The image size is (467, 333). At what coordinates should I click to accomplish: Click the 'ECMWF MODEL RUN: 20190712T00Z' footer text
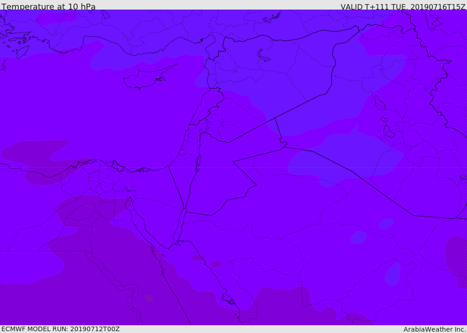[x=61, y=329]
